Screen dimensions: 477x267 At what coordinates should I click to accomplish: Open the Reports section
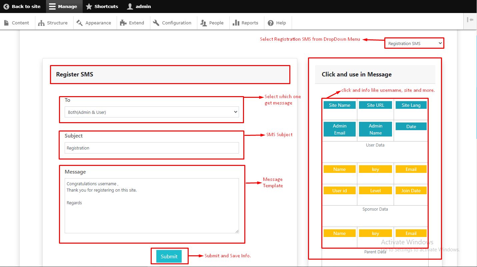click(246, 23)
